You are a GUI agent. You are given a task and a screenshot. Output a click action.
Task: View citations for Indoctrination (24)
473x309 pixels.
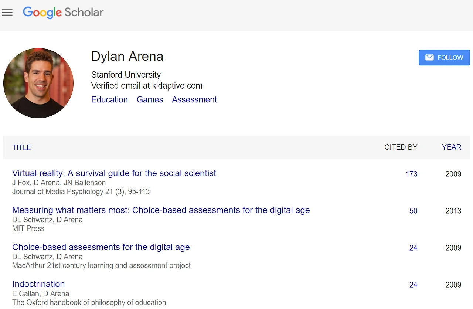pyautogui.click(x=413, y=285)
